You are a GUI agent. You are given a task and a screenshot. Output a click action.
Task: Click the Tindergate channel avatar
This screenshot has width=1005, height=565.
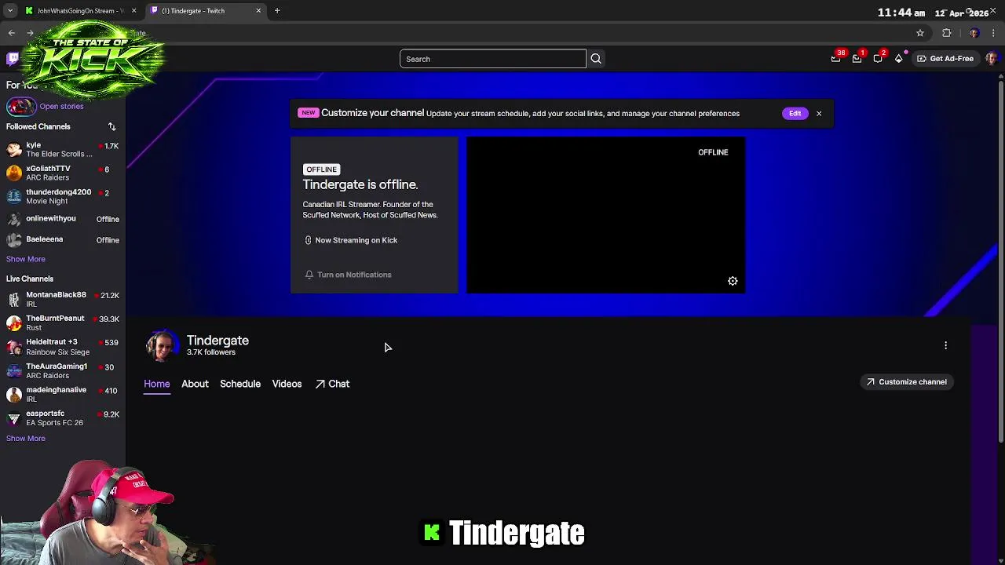tap(161, 346)
